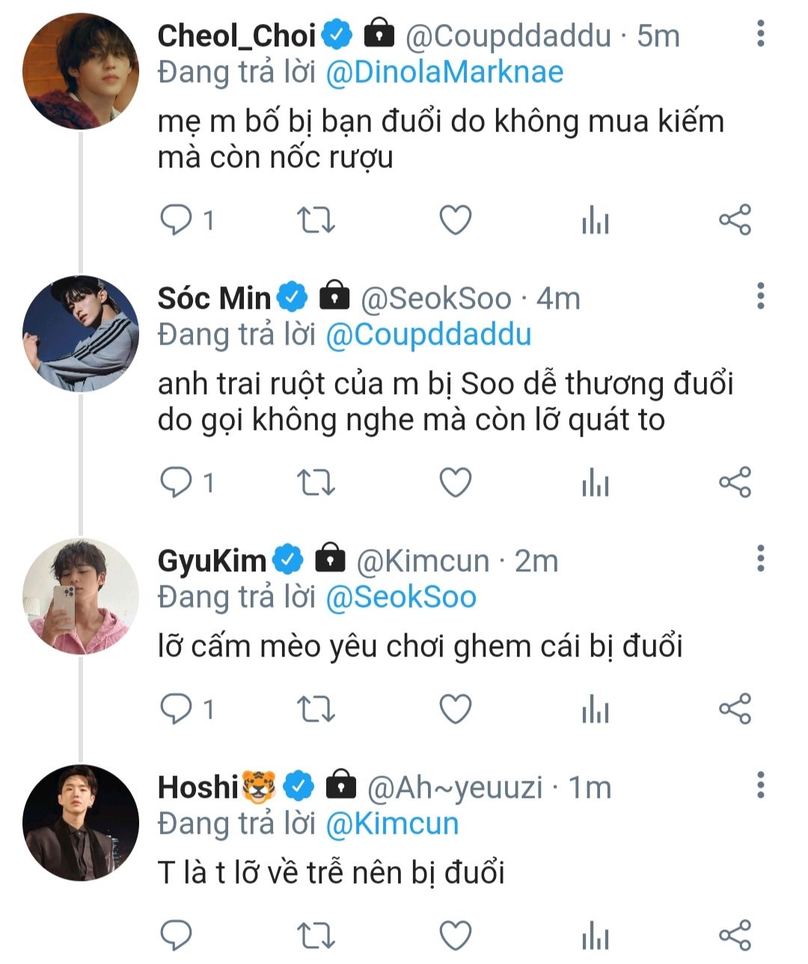Viewport: 808px width, 964px height.
Task: Like GyuKim's reply with heart icon
Action: [x=455, y=709]
